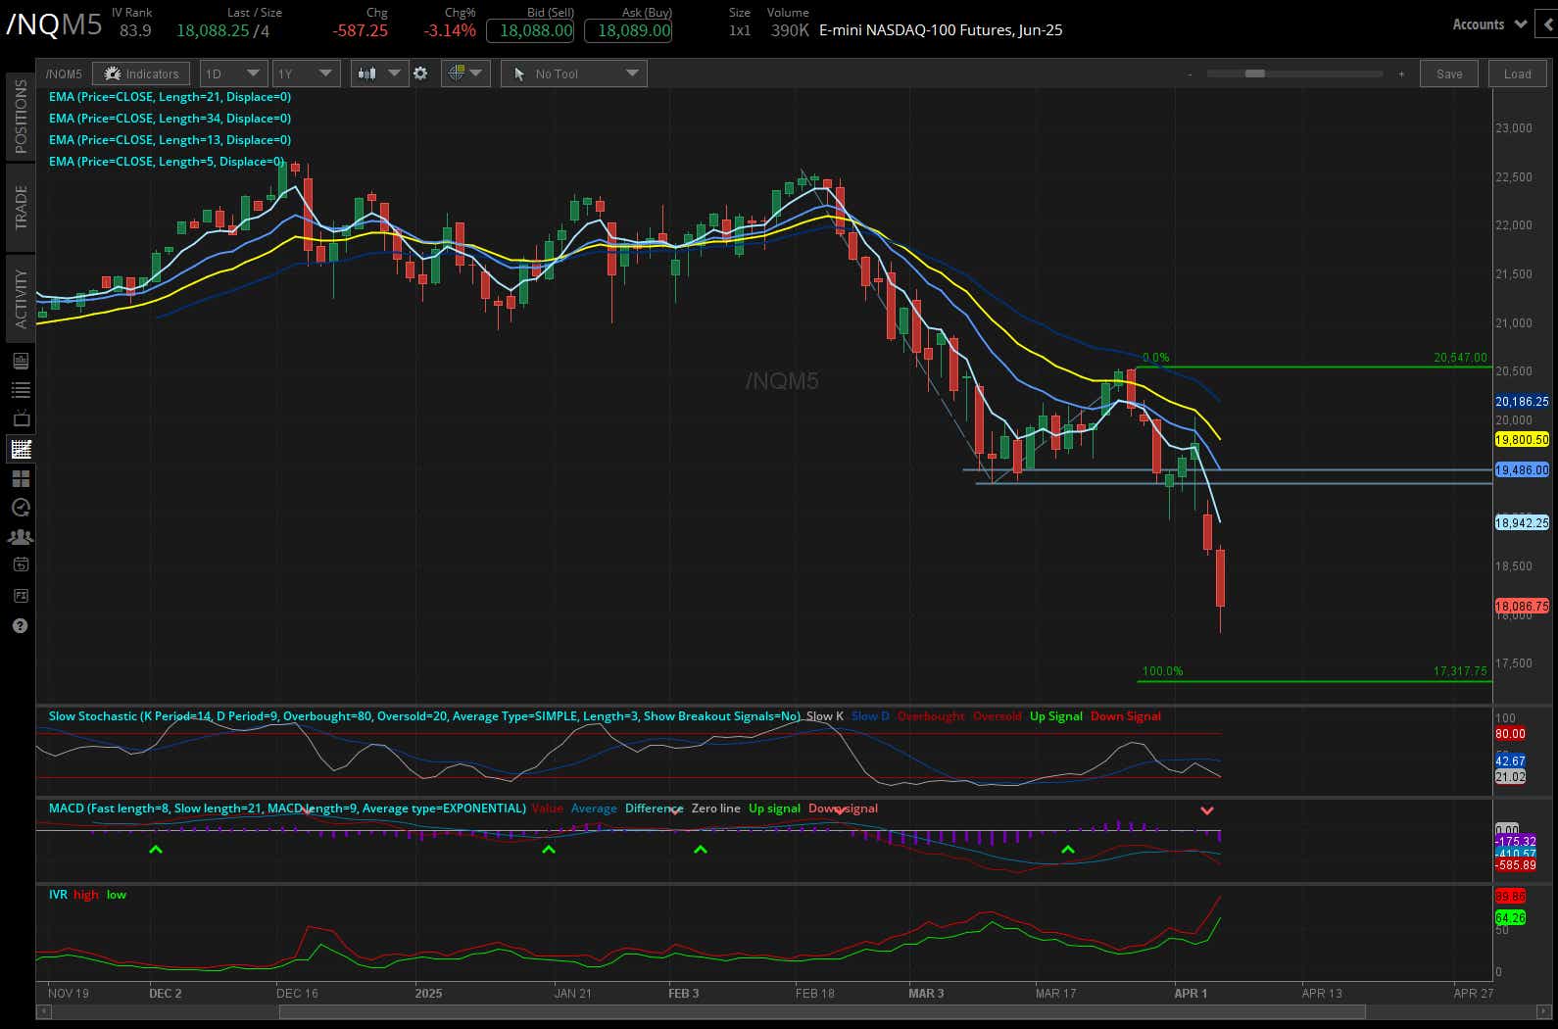Click the zoom slider minus button
Image resolution: width=1558 pixels, height=1029 pixels.
pos(1190,73)
